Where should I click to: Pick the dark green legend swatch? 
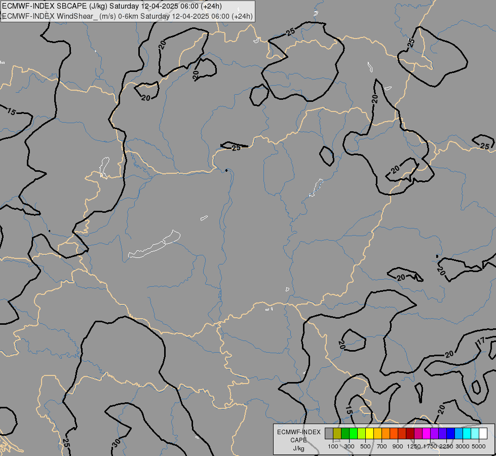(x=345, y=433)
